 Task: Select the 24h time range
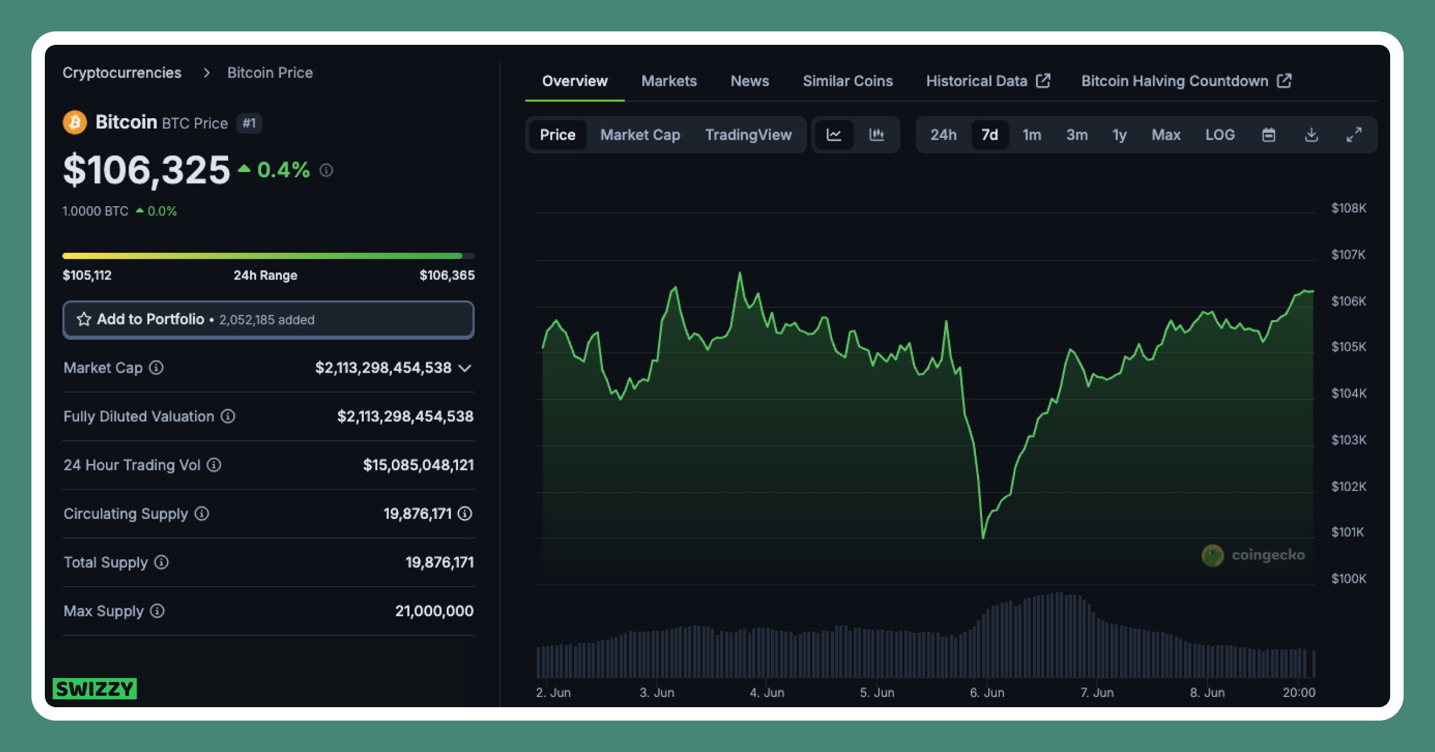(943, 135)
